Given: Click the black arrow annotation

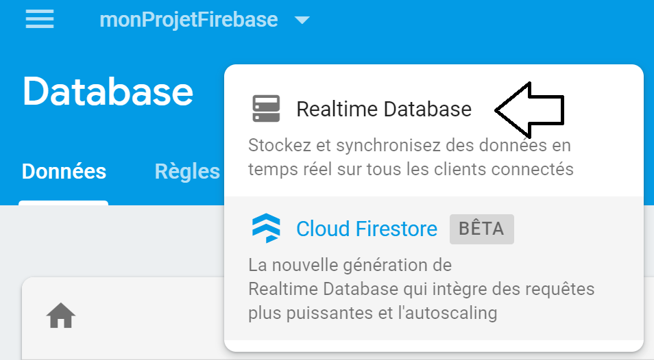Looking at the screenshot, I should pyautogui.click(x=530, y=110).
